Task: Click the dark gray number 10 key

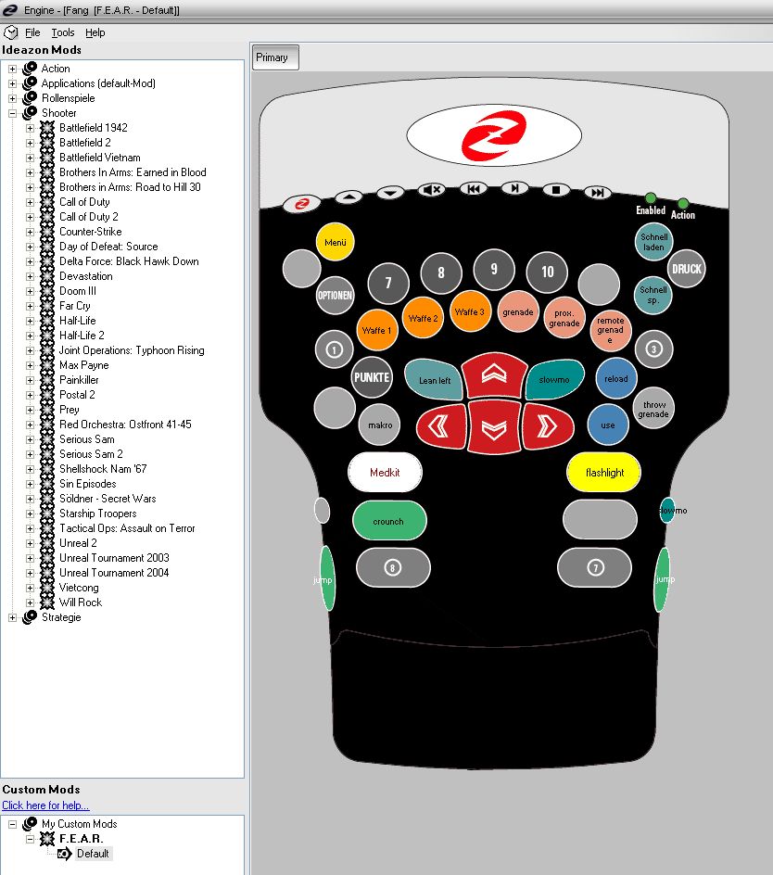Action: point(547,272)
